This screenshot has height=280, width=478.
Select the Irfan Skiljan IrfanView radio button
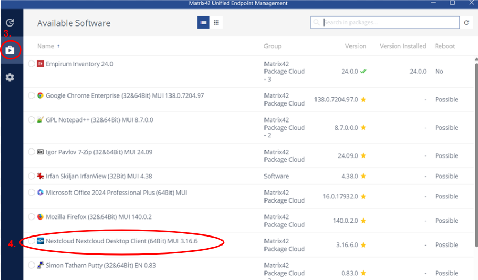pos(31,176)
